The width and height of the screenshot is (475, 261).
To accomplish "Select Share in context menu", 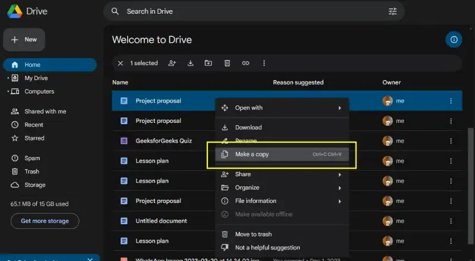I will [282, 174].
